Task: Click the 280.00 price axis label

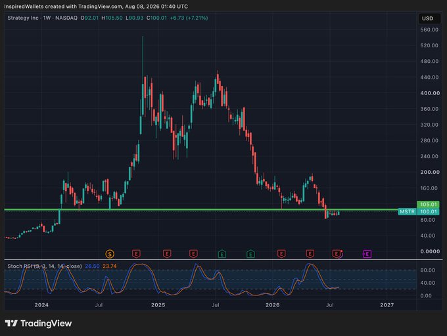Action: pos(429,140)
